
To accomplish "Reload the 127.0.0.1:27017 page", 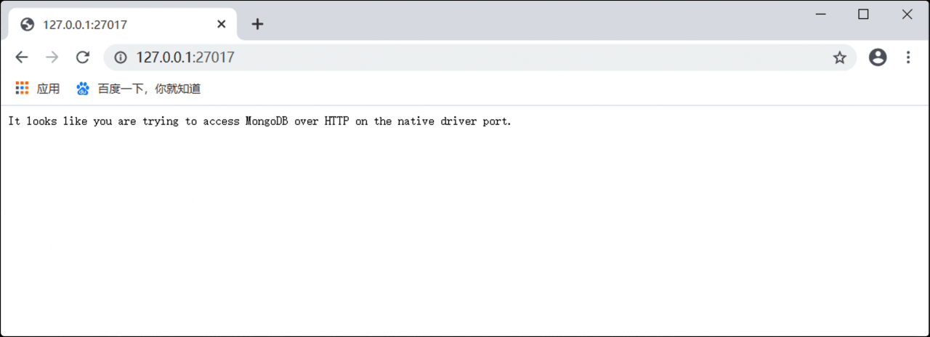I will (x=83, y=57).
